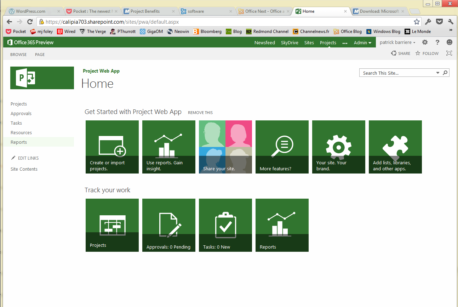The height and width of the screenshot is (307, 458).
Task: Expand the search scope dropdown arrow
Action: click(x=438, y=73)
